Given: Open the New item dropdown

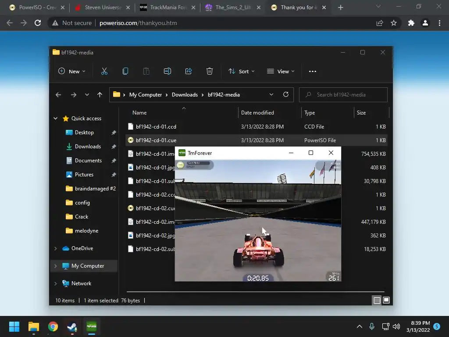Looking at the screenshot, I should coord(71,72).
